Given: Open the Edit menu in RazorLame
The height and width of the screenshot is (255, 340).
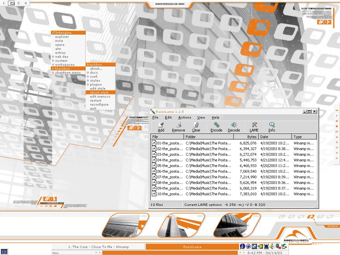Looking at the screenshot, I should tap(168, 117).
